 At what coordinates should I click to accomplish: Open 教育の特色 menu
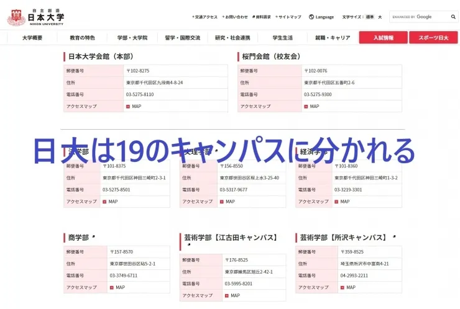coord(82,38)
